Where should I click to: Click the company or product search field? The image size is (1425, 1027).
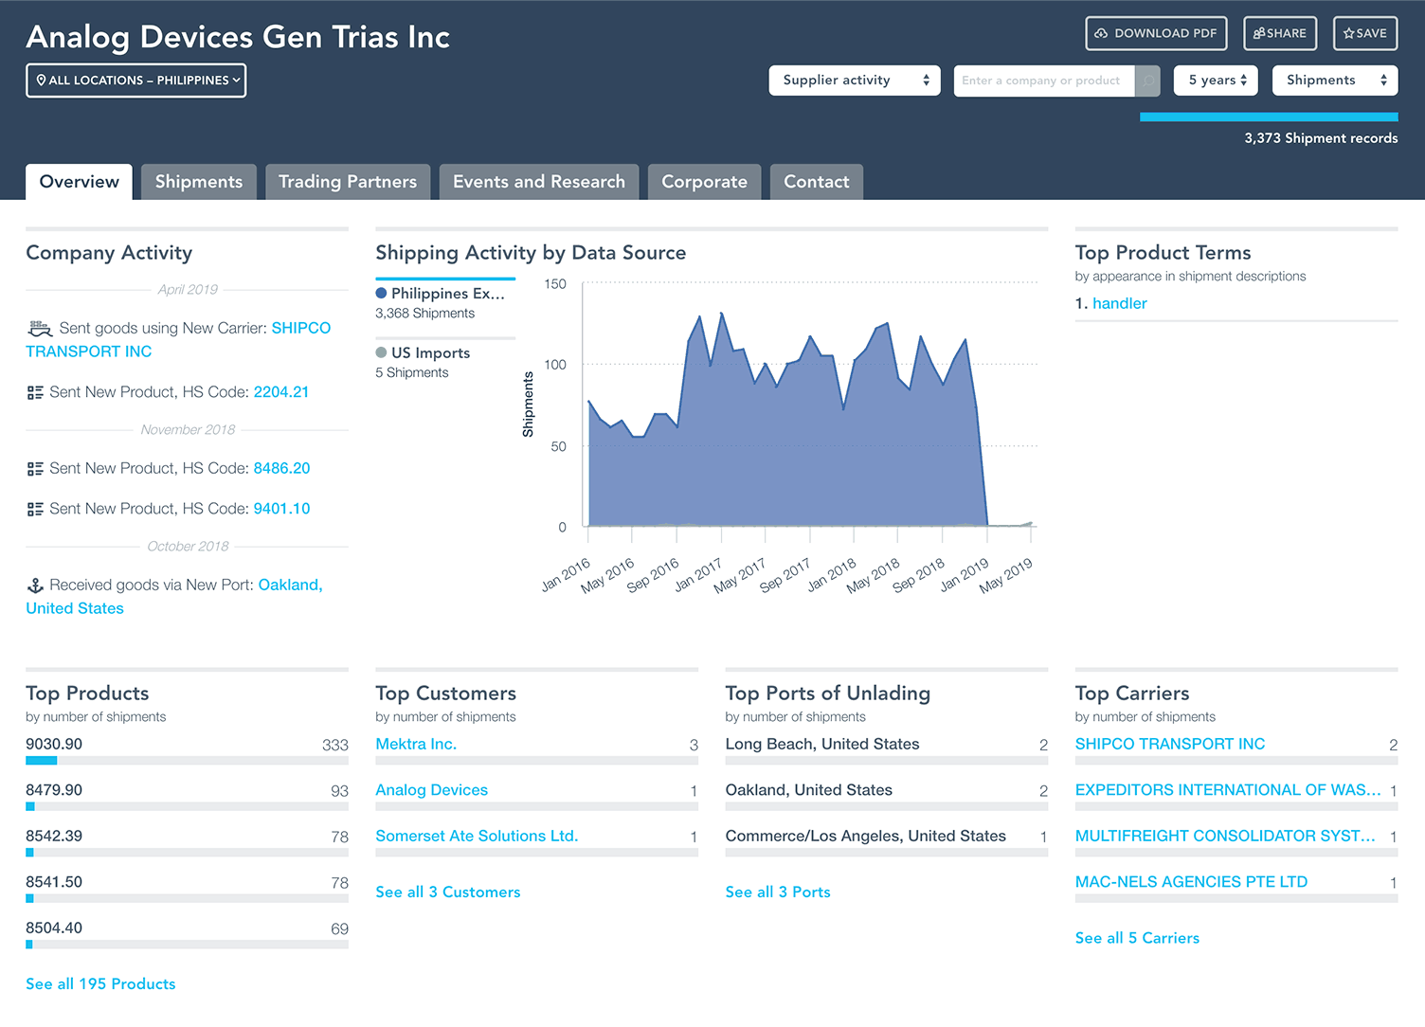[1044, 81]
